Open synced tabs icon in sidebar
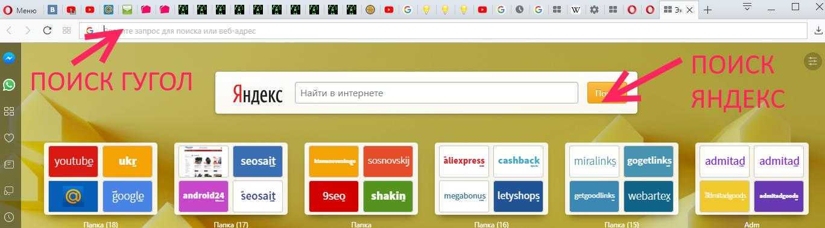 pos(9,191)
